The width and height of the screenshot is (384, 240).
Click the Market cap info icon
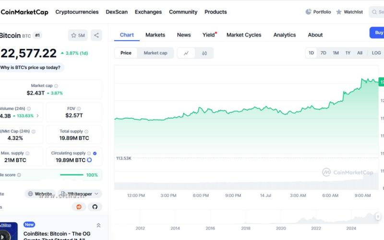coord(56,86)
